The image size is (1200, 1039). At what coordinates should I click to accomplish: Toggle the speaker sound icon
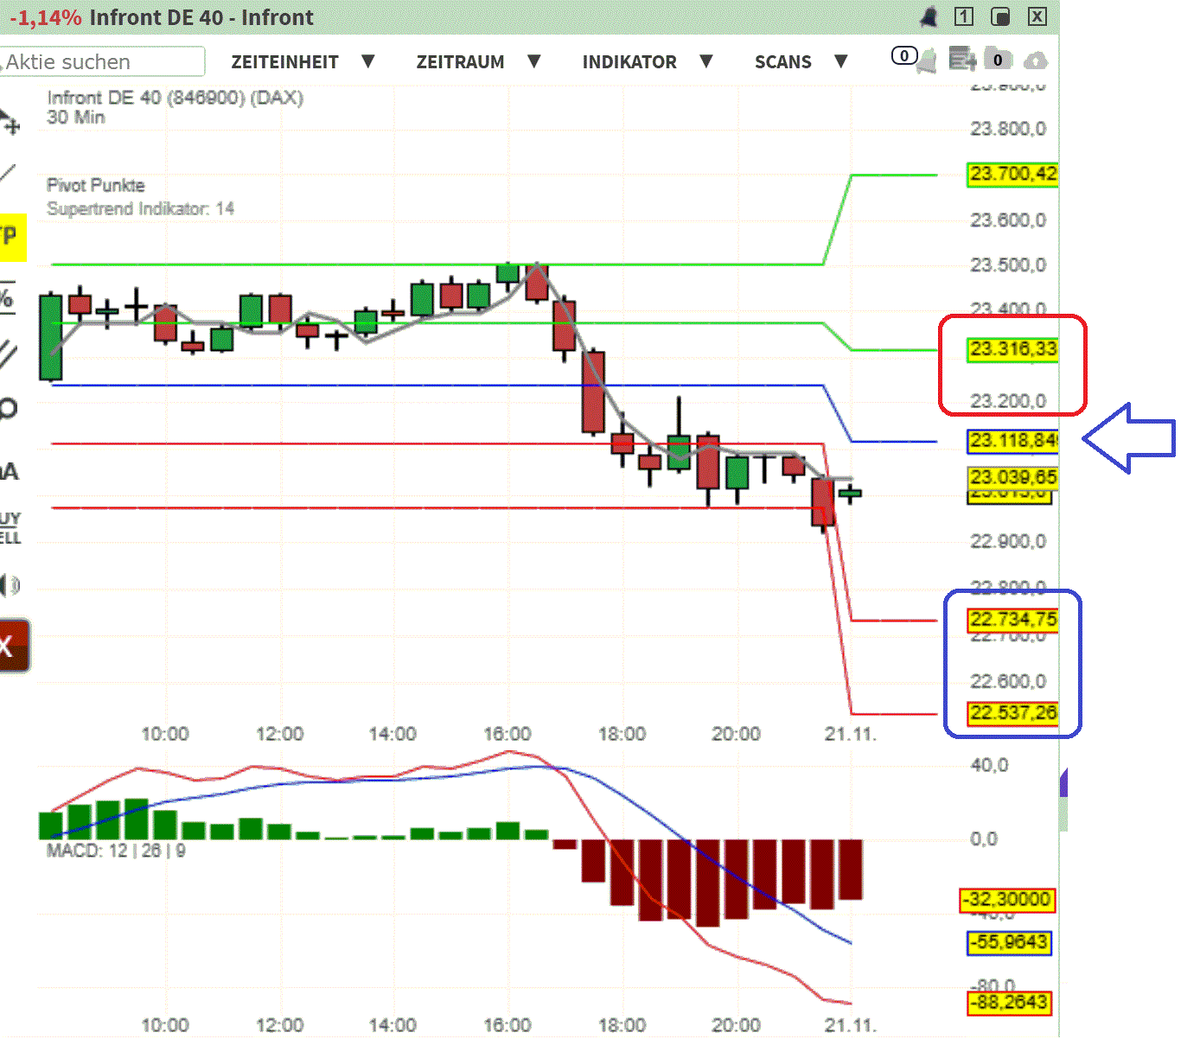click(x=10, y=585)
